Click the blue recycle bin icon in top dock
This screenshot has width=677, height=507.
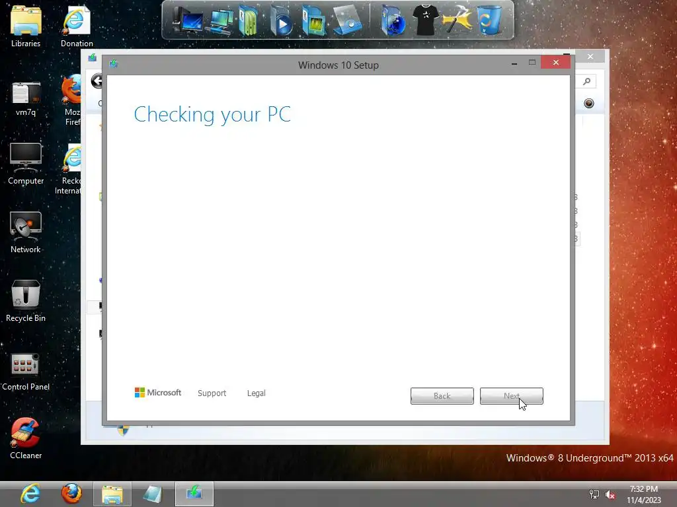490,20
